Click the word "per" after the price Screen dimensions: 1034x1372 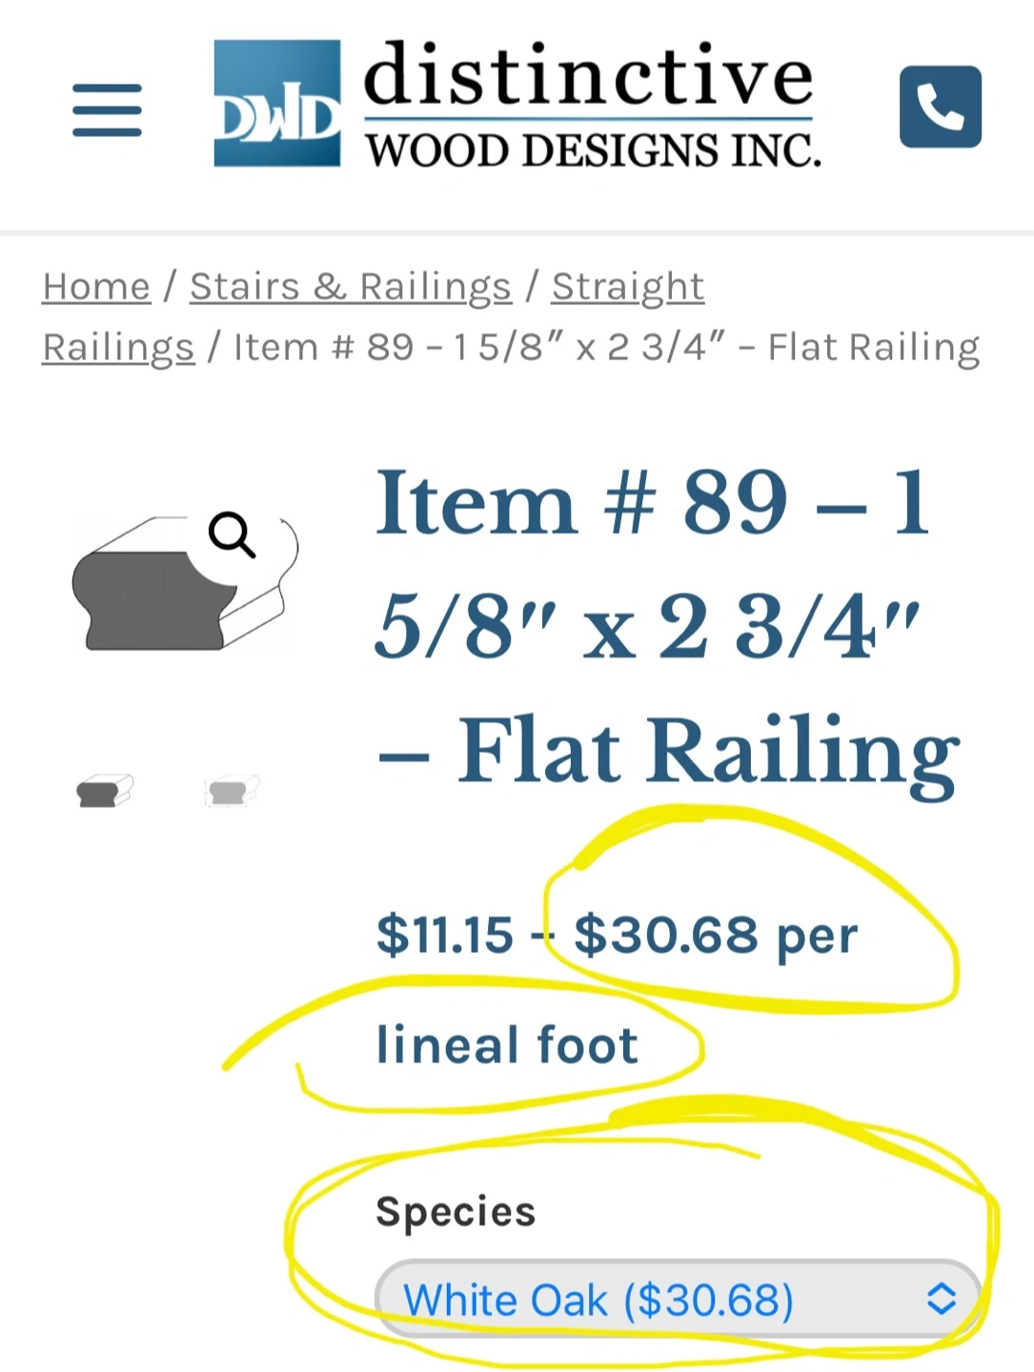pos(817,937)
